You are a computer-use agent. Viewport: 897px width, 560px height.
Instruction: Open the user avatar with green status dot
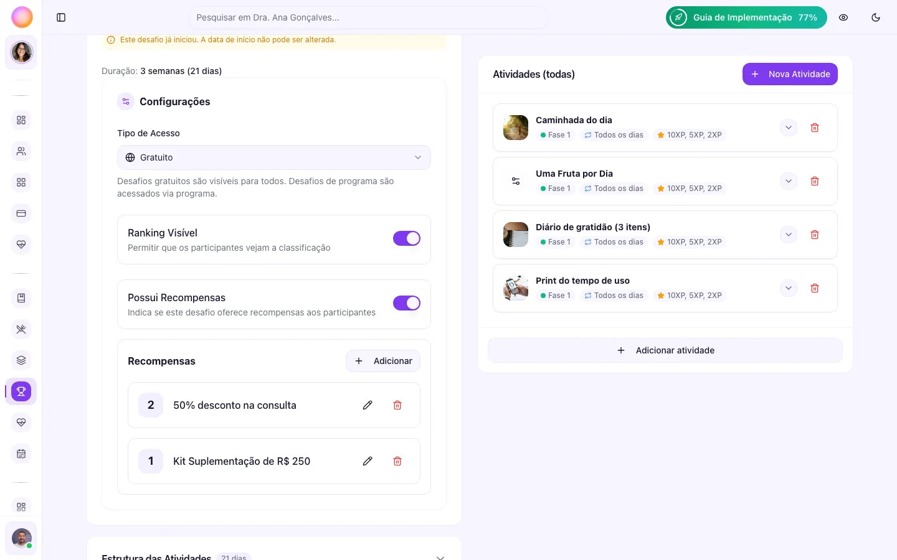pos(21,538)
